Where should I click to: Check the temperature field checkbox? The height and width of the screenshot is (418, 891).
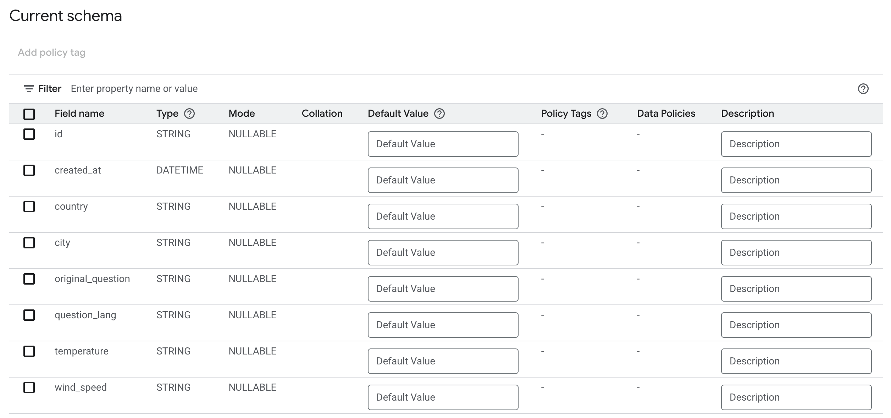pos(29,351)
